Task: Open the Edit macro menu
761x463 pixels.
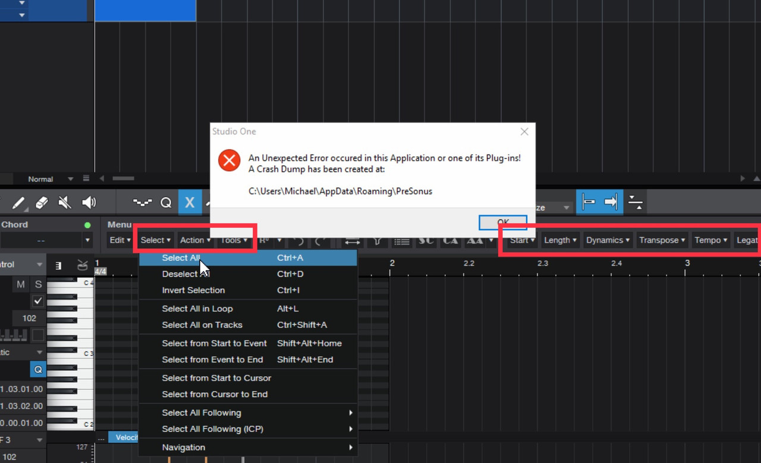Action: pyautogui.click(x=120, y=240)
